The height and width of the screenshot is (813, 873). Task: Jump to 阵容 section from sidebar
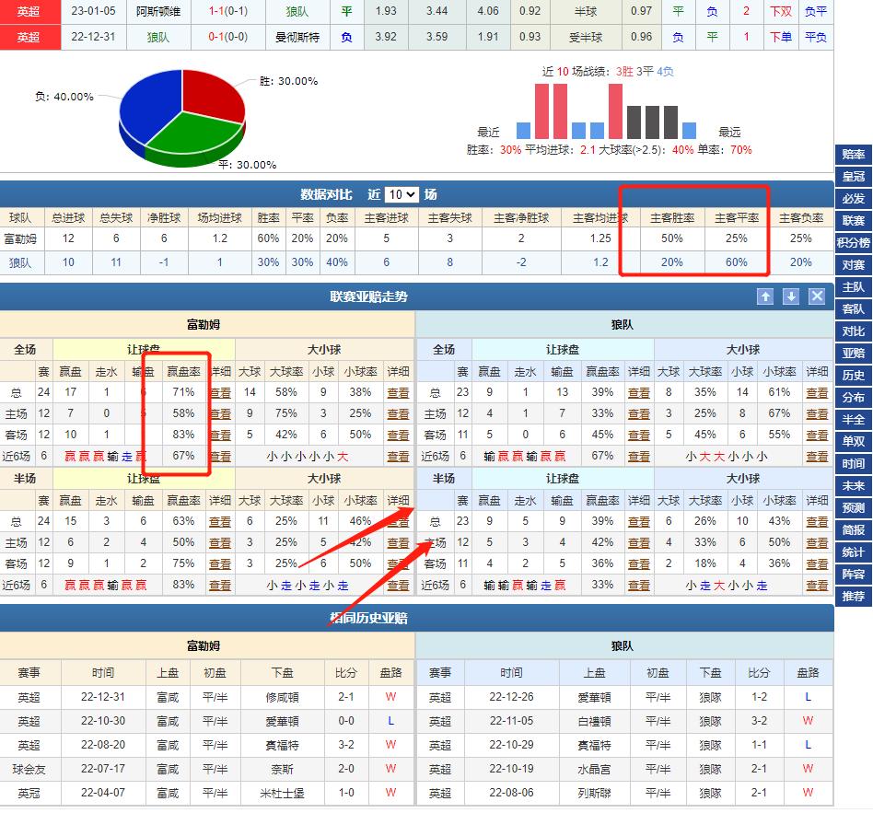pyautogui.click(x=854, y=575)
